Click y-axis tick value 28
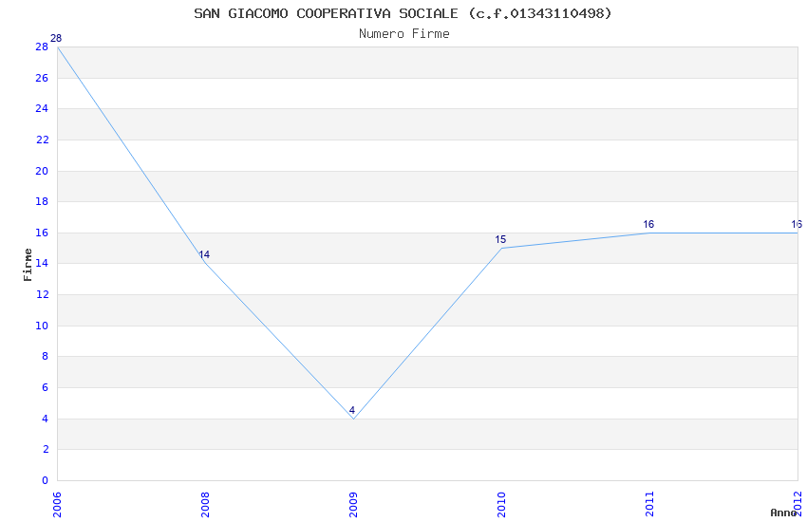The width and height of the screenshot is (807, 522). (x=42, y=47)
